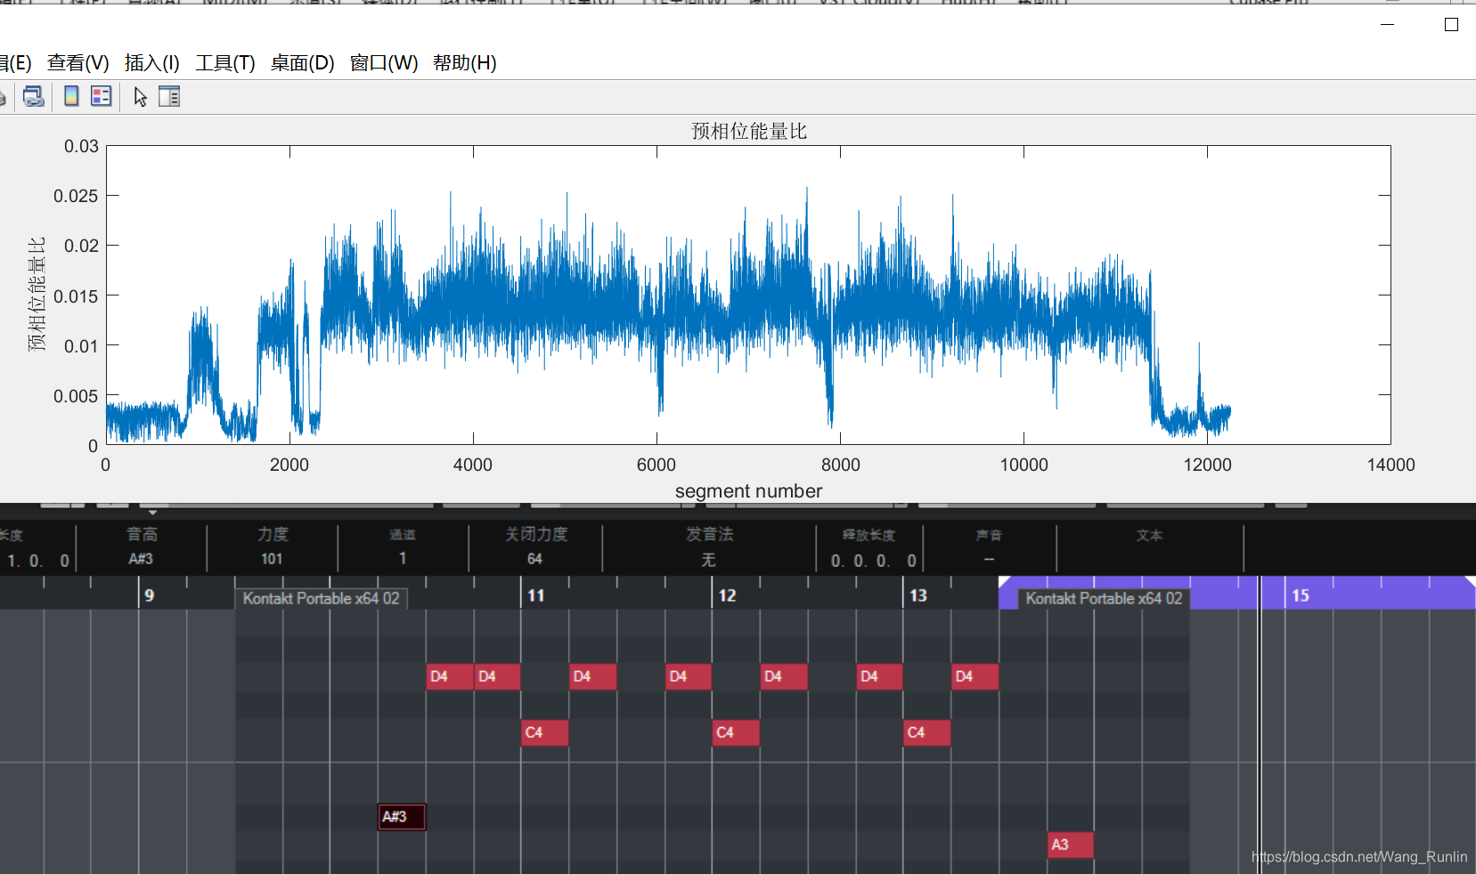Select the last D4 note after bar 13
The image size is (1476, 874).
(x=975, y=676)
